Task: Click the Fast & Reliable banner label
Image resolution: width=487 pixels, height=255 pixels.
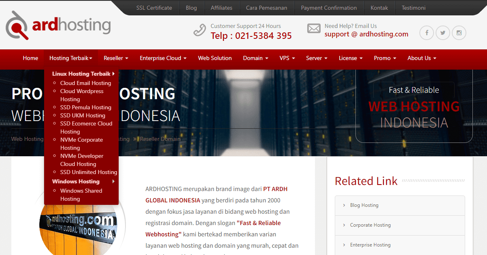Action: [414, 90]
